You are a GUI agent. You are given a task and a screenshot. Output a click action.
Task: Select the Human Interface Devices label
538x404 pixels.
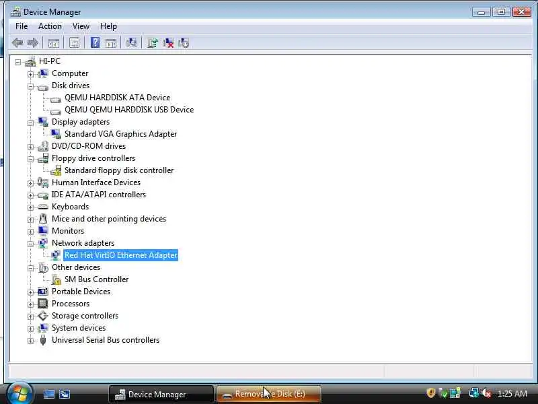click(x=96, y=182)
